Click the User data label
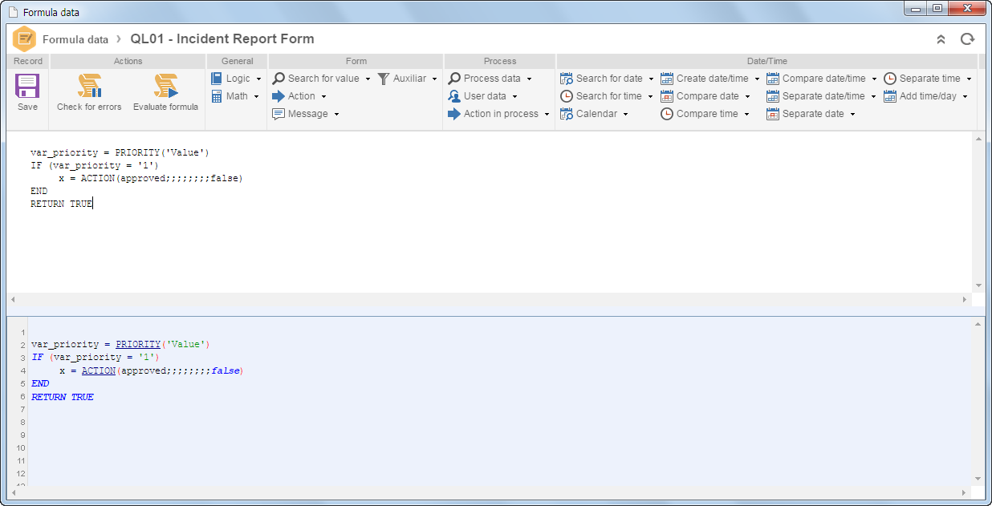992x506 pixels. [485, 96]
